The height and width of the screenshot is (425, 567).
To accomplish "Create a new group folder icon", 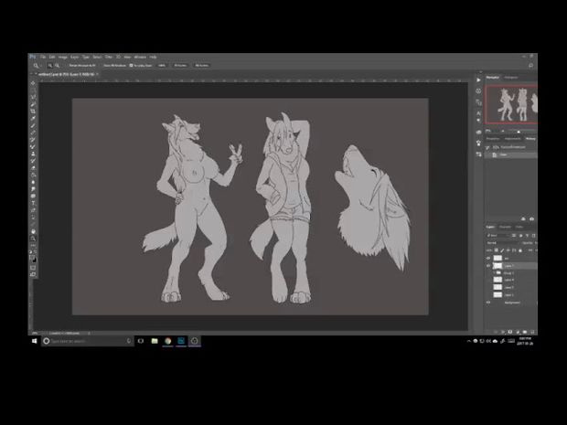I will pos(525,332).
